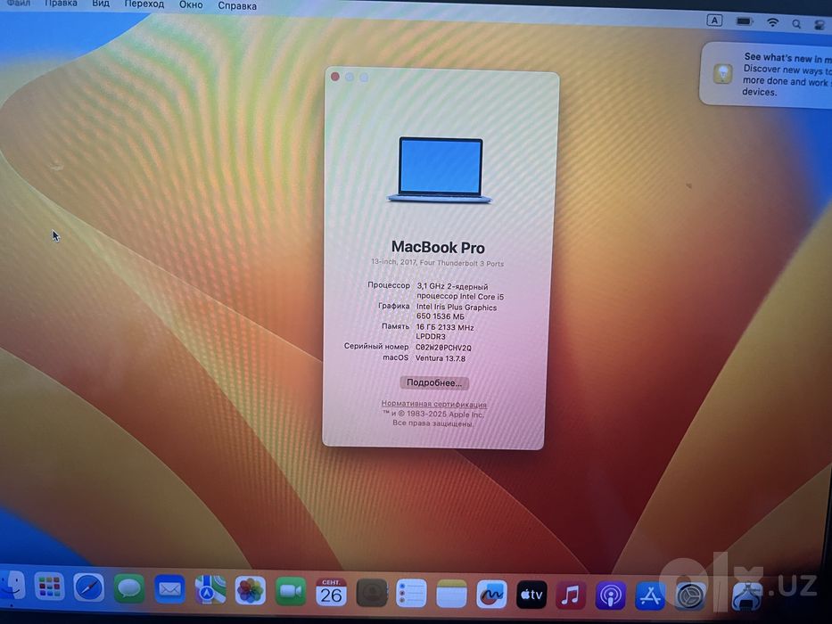
Task: Launch Maps from the Dock
Action: coord(210,590)
